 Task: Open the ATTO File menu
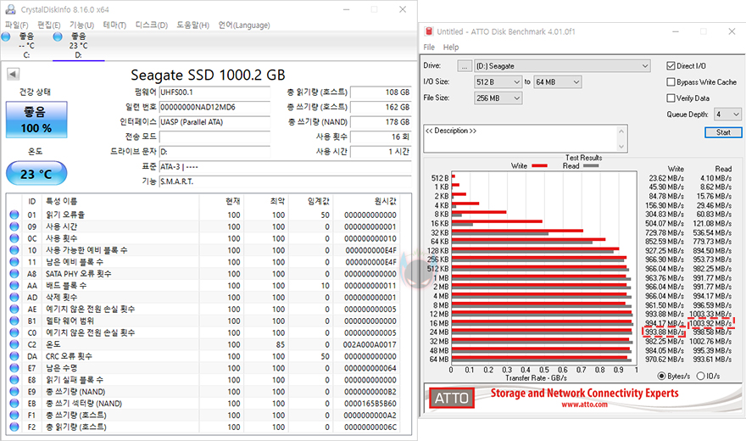tap(429, 47)
